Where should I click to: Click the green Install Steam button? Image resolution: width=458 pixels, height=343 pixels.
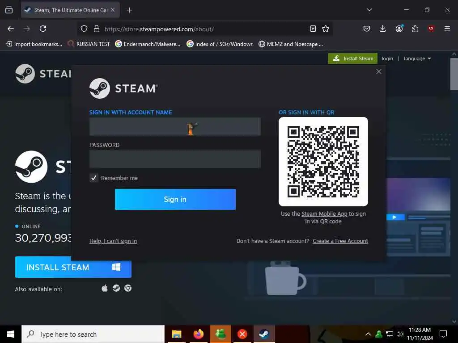pos(353,59)
